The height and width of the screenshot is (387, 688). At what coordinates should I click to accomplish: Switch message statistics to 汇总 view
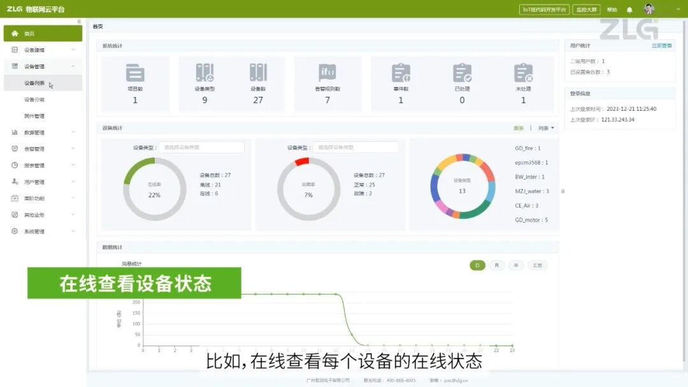(x=538, y=265)
